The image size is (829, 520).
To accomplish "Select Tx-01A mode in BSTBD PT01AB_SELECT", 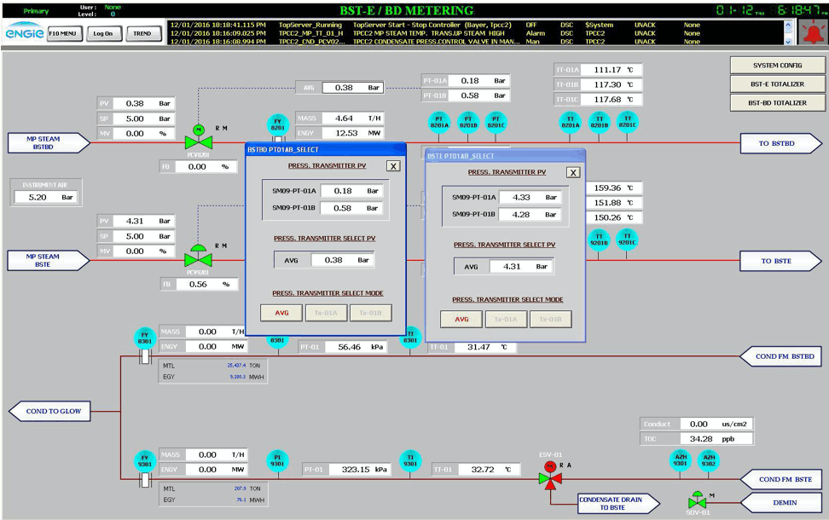I will coord(326,313).
